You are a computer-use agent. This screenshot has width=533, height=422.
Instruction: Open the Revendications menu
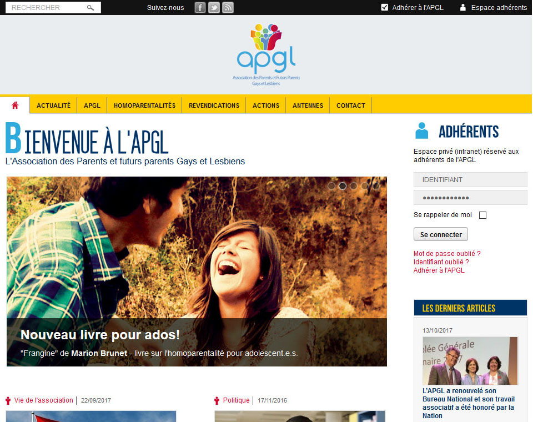click(x=214, y=105)
